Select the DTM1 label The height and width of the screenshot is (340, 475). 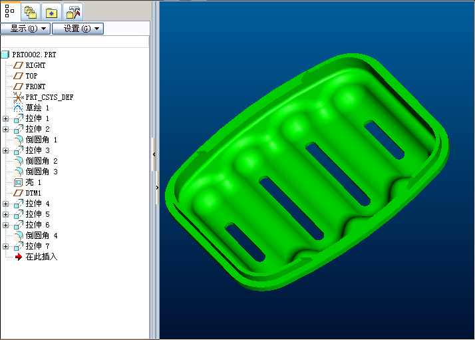tap(33, 193)
